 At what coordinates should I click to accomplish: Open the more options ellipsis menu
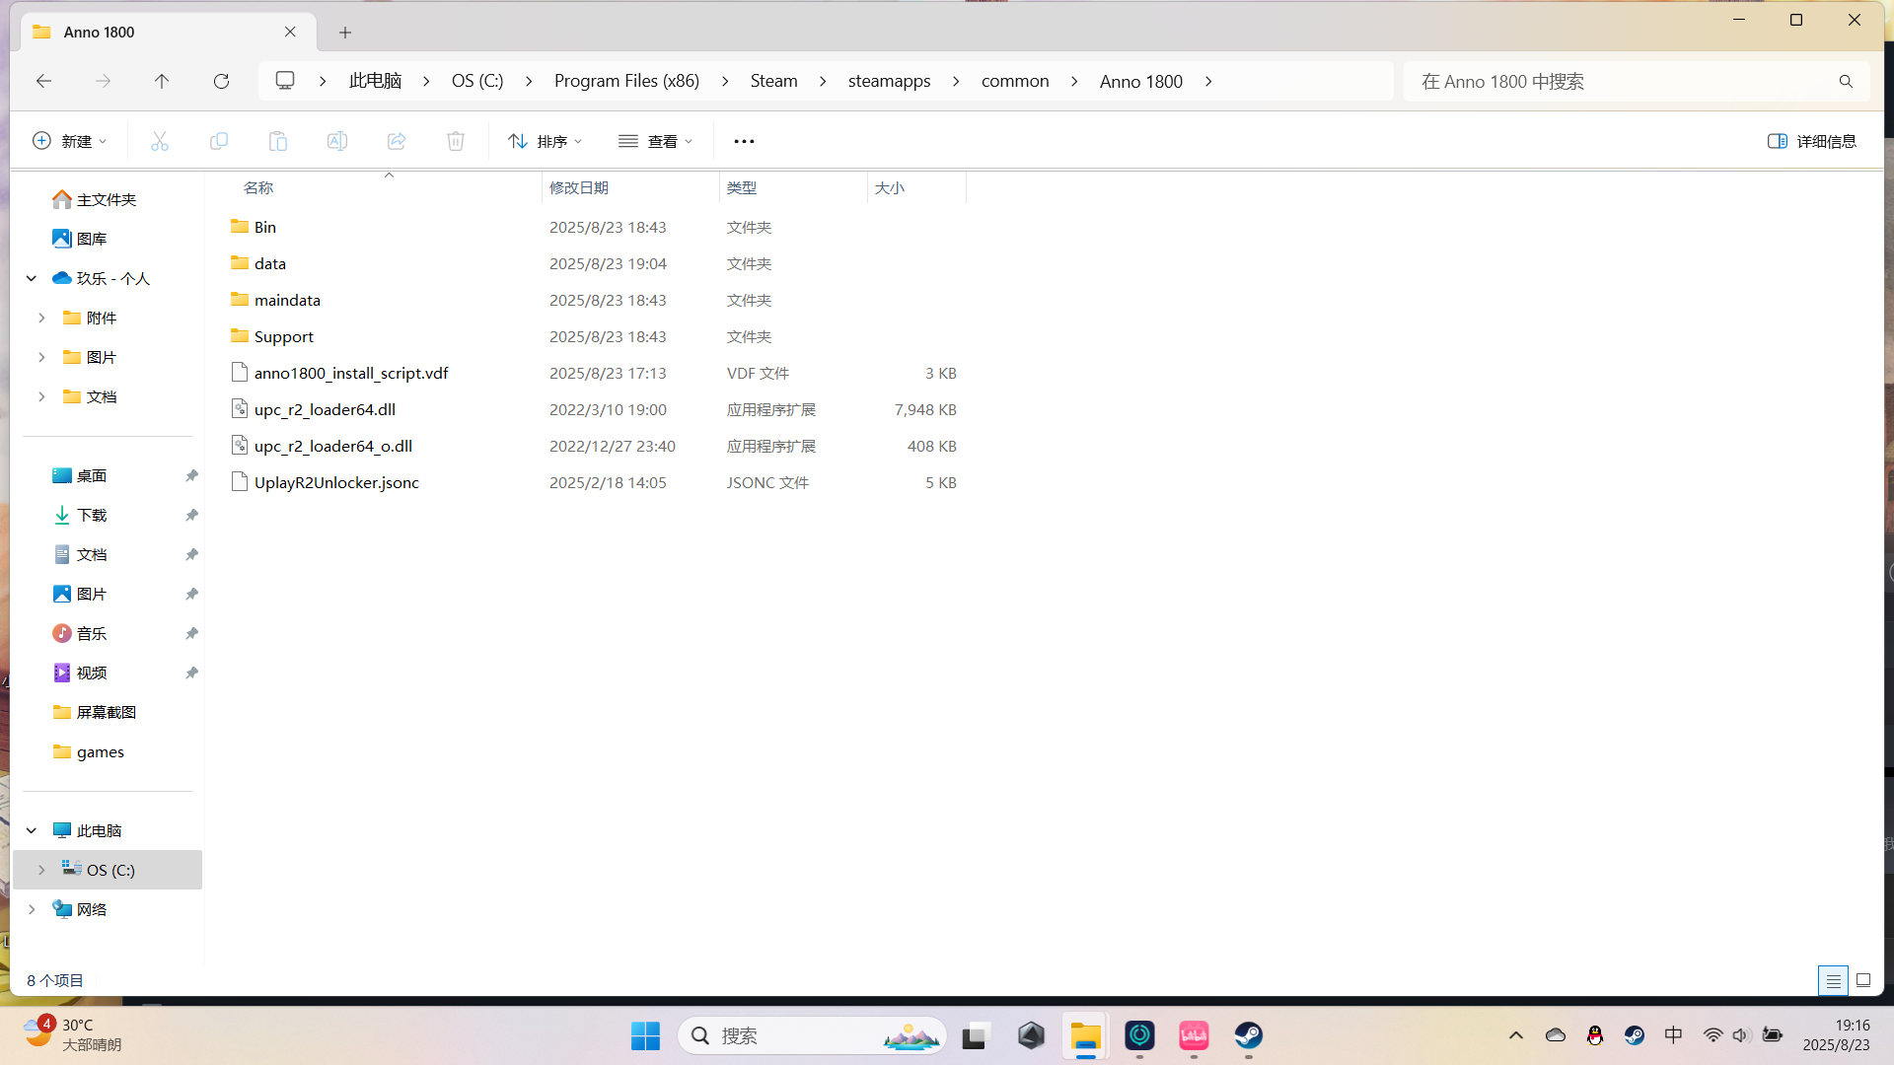coord(744,141)
